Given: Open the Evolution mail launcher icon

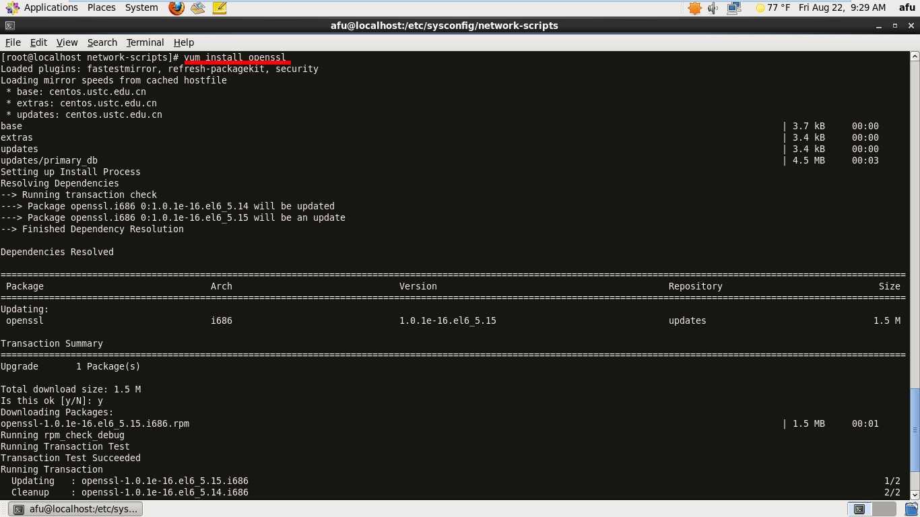Looking at the screenshot, I should 197,8.
